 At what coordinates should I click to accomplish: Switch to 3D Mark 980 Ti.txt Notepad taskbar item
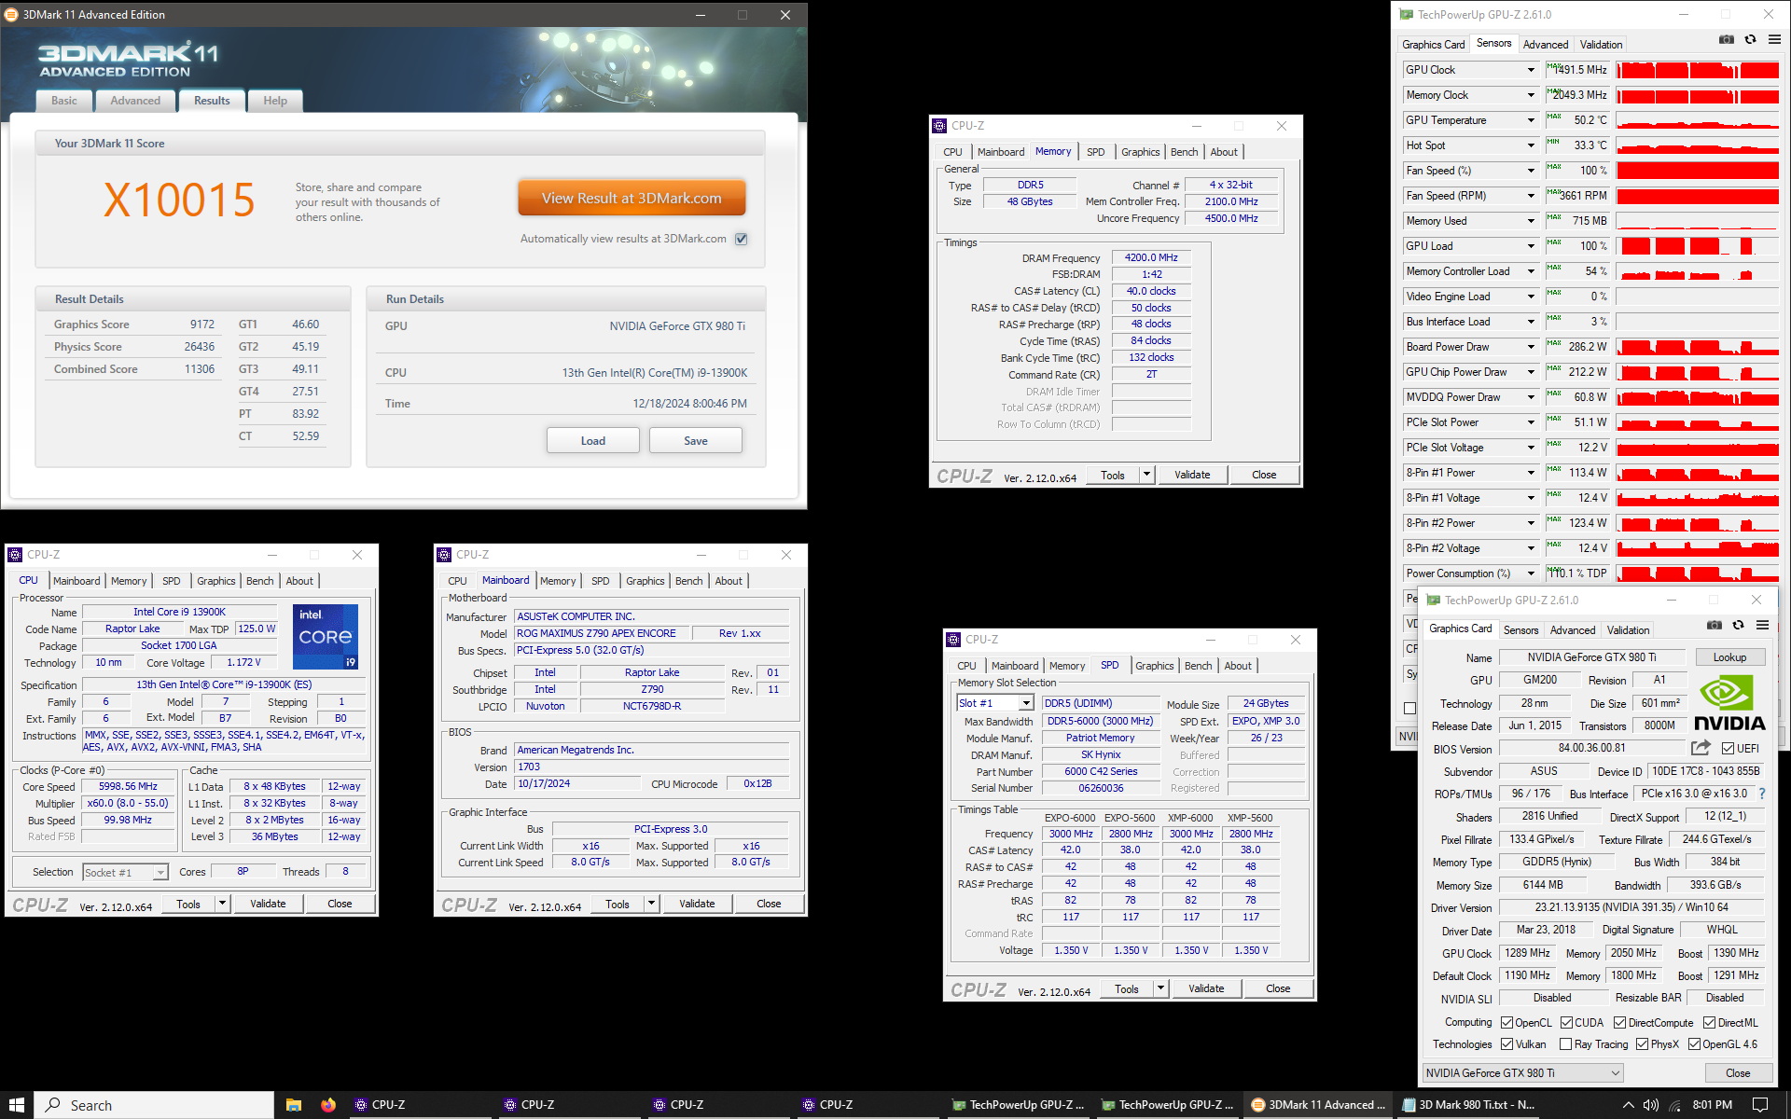[x=1469, y=1105]
